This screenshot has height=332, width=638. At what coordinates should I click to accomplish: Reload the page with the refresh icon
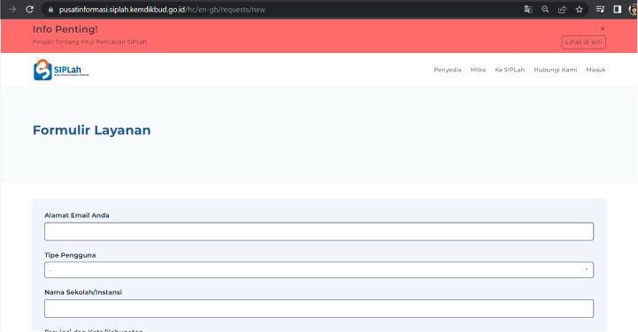[x=30, y=10]
